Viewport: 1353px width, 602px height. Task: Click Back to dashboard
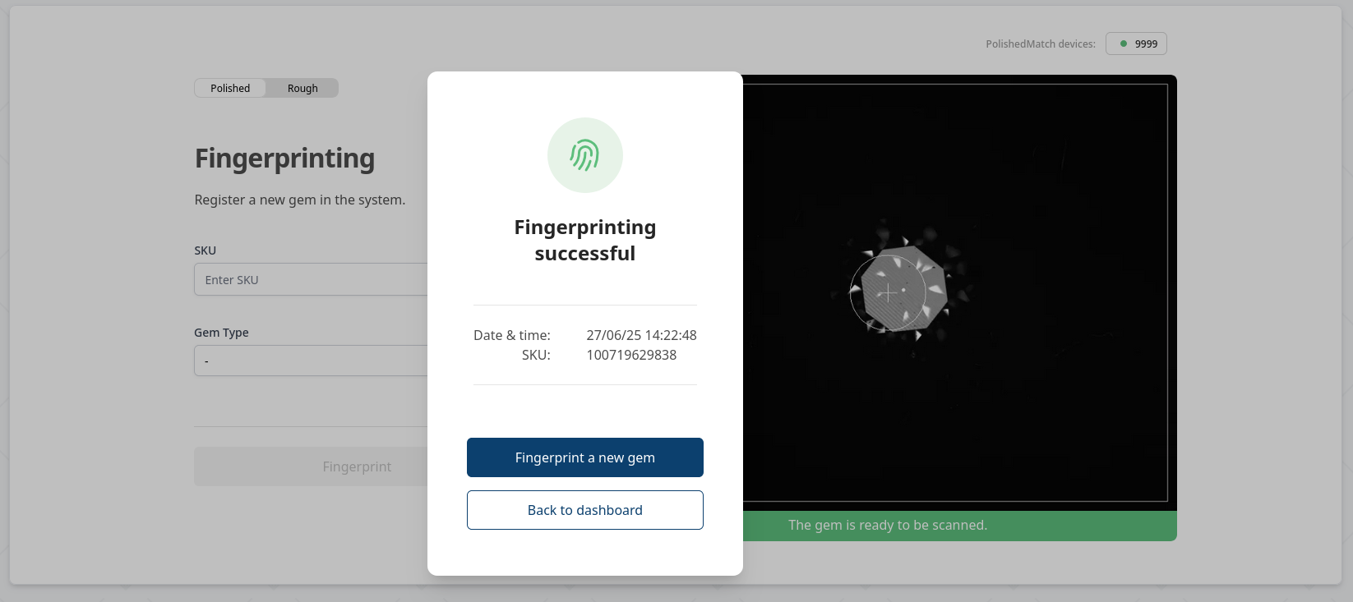coord(584,510)
